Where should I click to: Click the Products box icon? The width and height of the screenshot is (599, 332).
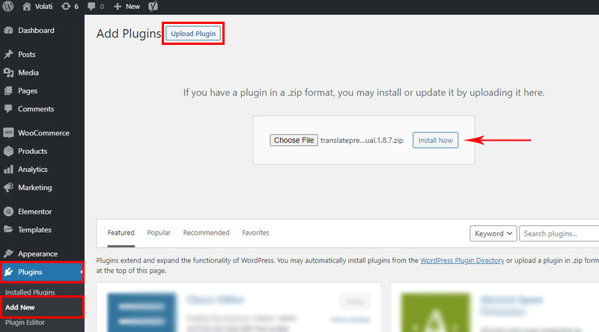pos(8,151)
